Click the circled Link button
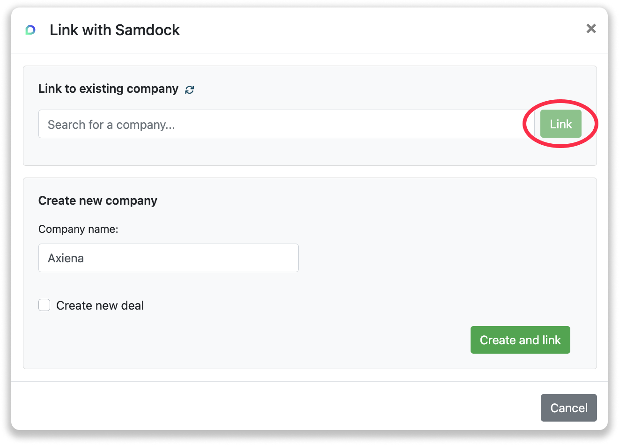Screen dimensions: 619x445 tap(560, 124)
